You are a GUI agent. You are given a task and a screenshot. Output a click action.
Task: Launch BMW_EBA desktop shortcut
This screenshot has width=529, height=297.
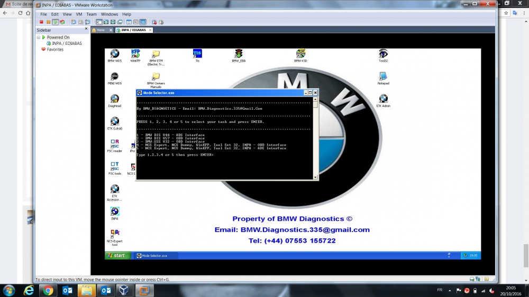(239, 55)
